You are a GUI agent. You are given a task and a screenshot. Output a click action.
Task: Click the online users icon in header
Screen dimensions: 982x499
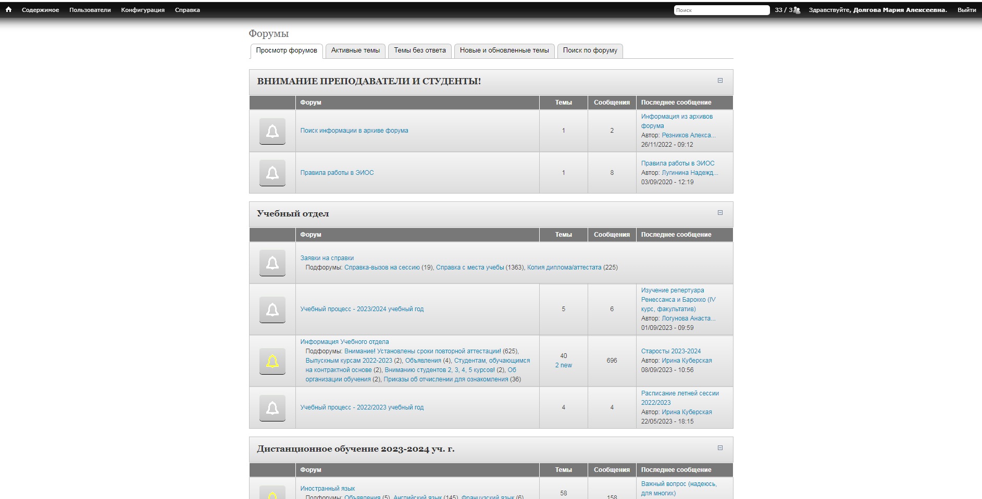pyautogui.click(x=797, y=10)
